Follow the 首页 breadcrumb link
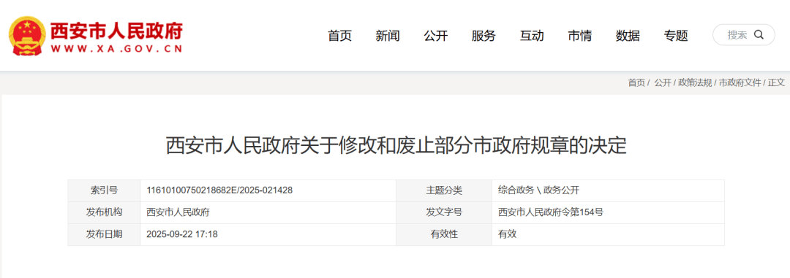The image size is (790, 278). click(636, 83)
